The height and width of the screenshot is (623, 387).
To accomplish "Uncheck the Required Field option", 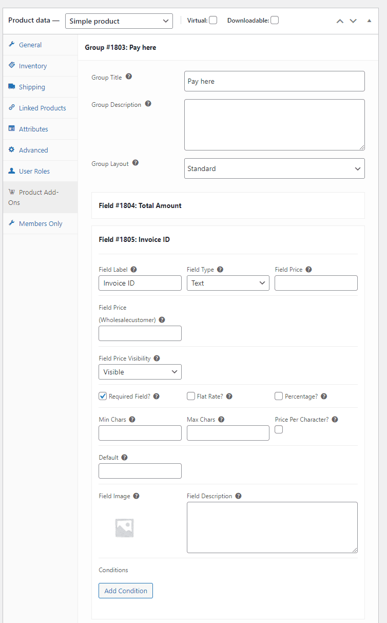I will 103,396.
